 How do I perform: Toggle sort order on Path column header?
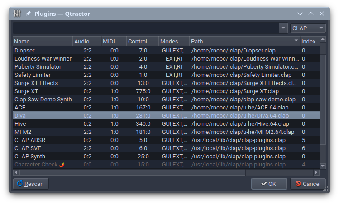coord(244,41)
